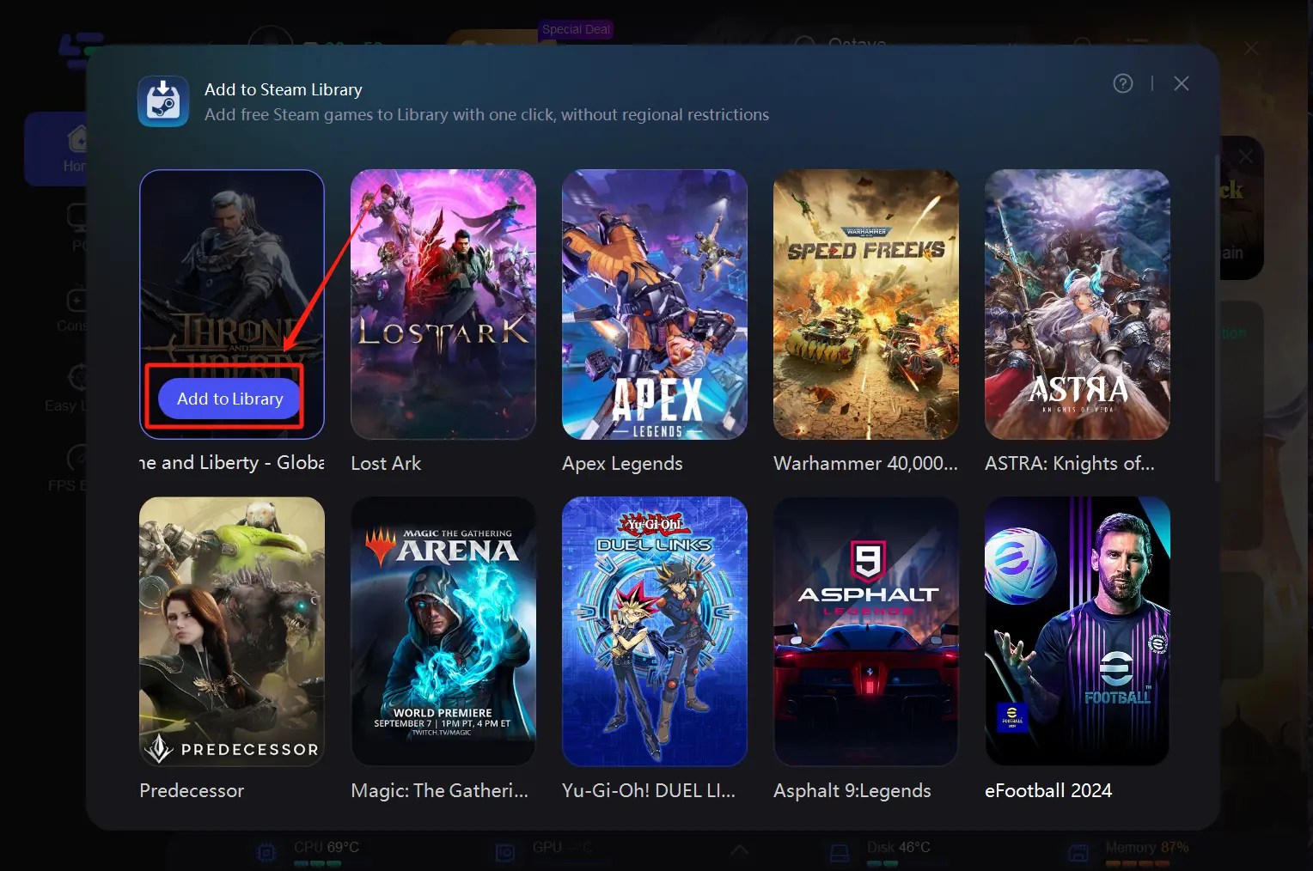Select the Warhammer Speed Freeks cover

point(866,304)
